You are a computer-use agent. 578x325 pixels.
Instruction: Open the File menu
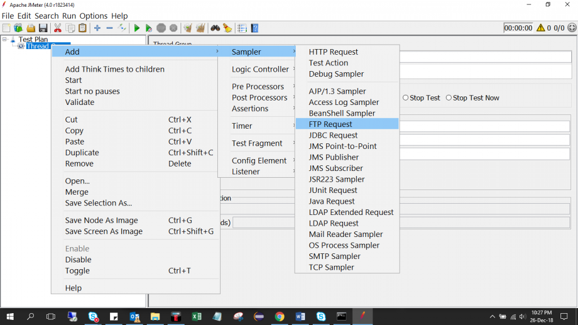click(x=8, y=16)
